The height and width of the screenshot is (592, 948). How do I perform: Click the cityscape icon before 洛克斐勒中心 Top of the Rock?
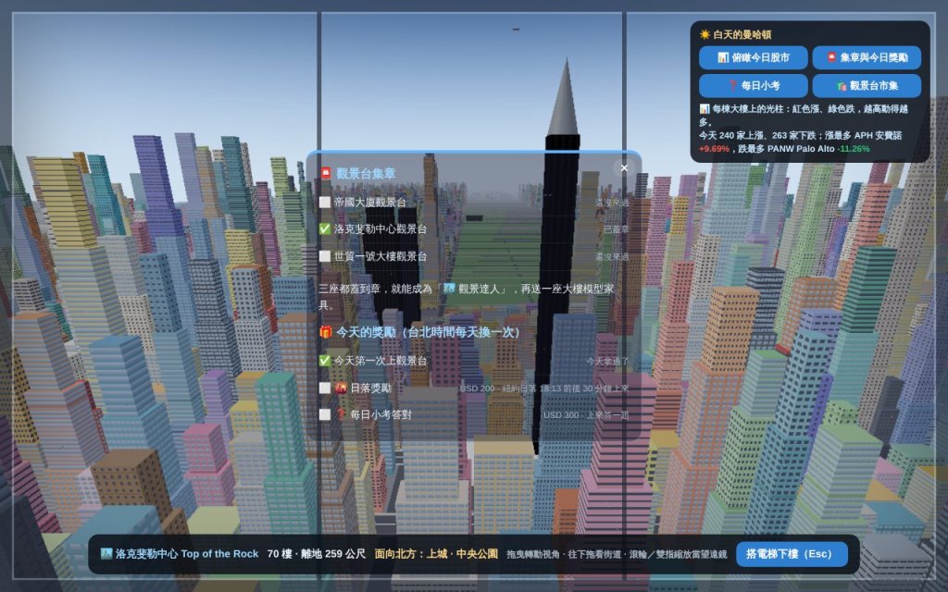pos(106,553)
